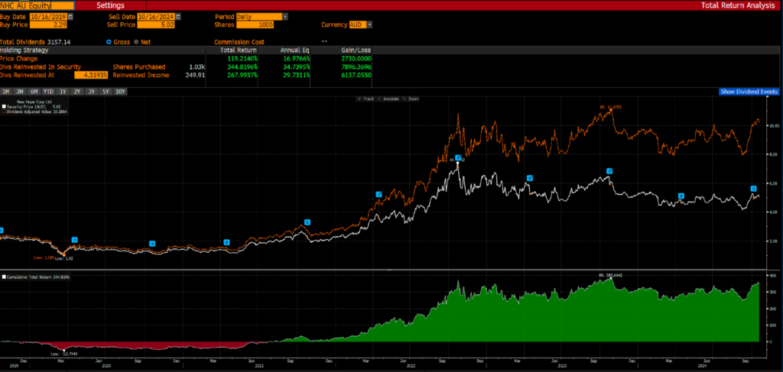783x372 pixels.
Task: Click the dividend marker near the 2023 high
Action: coord(609,171)
